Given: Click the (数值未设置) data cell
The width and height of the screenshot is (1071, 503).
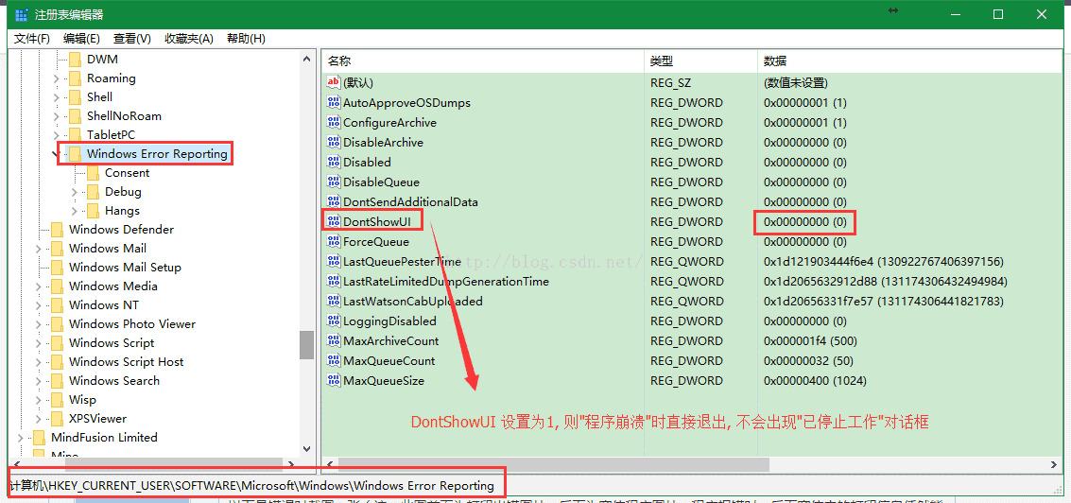Looking at the screenshot, I should [796, 82].
